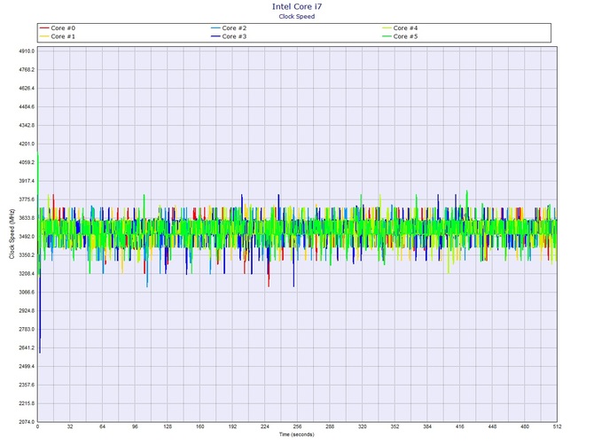Click the 4910.0 y-axis label
Image resolution: width=594 pixels, height=445 pixels.
pyautogui.click(x=27, y=51)
